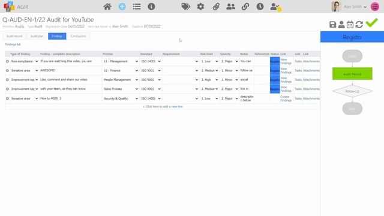Click 'If you are watching this video' description field
384x216 pixels.
(x=71, y=61)
